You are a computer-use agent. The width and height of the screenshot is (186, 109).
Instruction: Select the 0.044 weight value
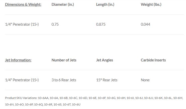(x=145, y=24)
